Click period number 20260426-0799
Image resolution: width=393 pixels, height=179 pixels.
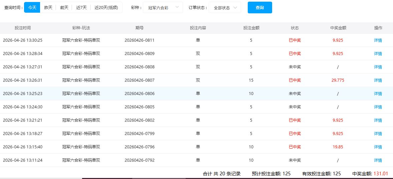pos(140,134)
